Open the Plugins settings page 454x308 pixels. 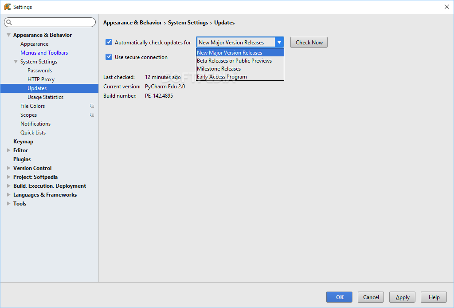[x=22, y=159]
